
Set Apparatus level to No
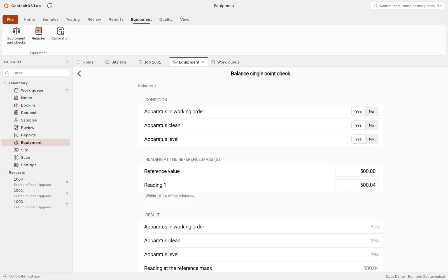(x=372, y=139)
